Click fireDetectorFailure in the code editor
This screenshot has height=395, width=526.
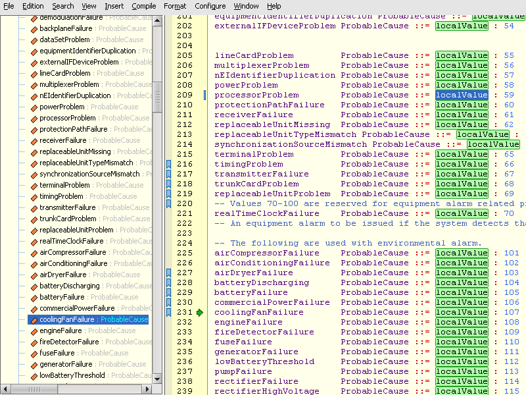264,332
